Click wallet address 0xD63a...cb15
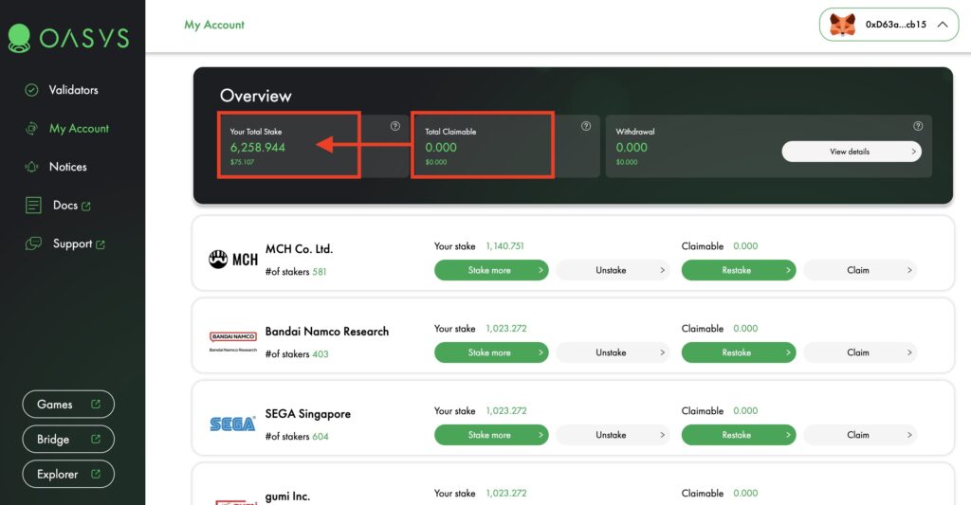This screenshot has height=505, width=971. 895,25
